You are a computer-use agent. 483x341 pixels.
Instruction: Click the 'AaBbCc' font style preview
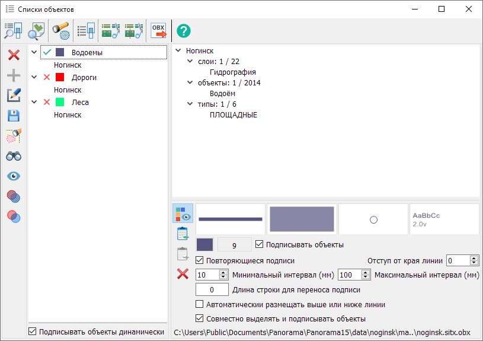444,219
